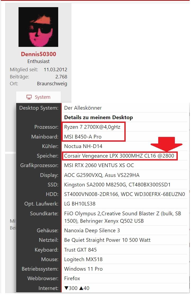The height and width of the screenshot is (295, 191).
Task: Select 'Trust GXT 845' keyboard value
Action: [80, 250]
